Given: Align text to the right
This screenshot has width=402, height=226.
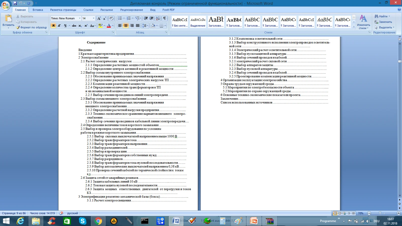Looking at the screenshot, I should [x=132, y=26].
